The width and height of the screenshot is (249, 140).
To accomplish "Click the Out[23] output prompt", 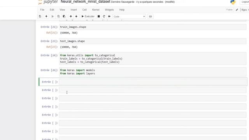I will click(52, 47).
